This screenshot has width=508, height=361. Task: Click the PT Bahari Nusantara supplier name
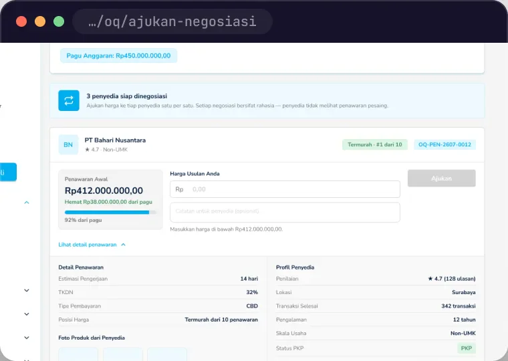pyautogui.click(x=115, y=140)
